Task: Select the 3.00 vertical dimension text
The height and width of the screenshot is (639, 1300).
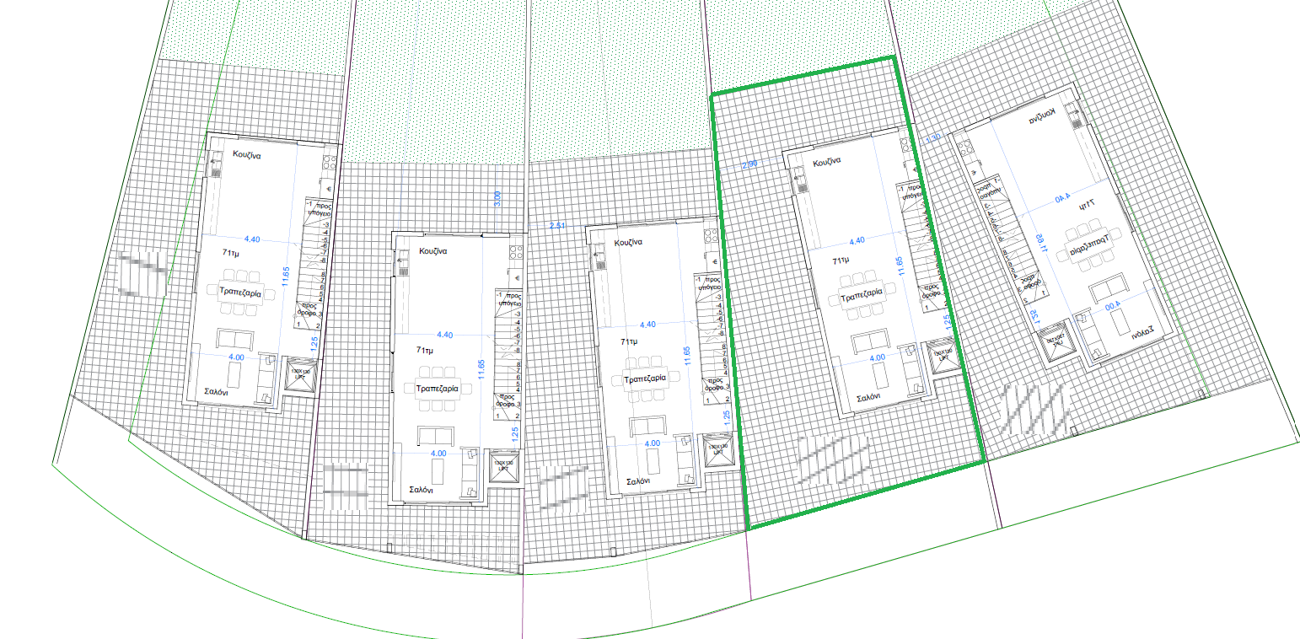Action: 497,199
